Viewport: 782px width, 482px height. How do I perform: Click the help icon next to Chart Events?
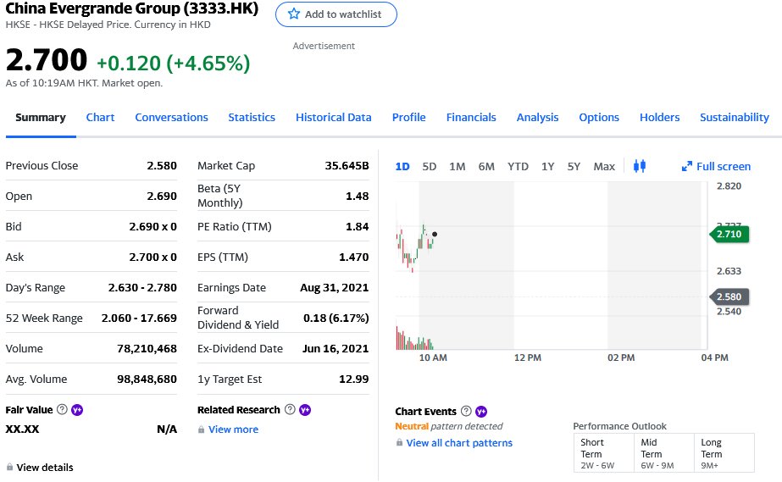(466, 411)
